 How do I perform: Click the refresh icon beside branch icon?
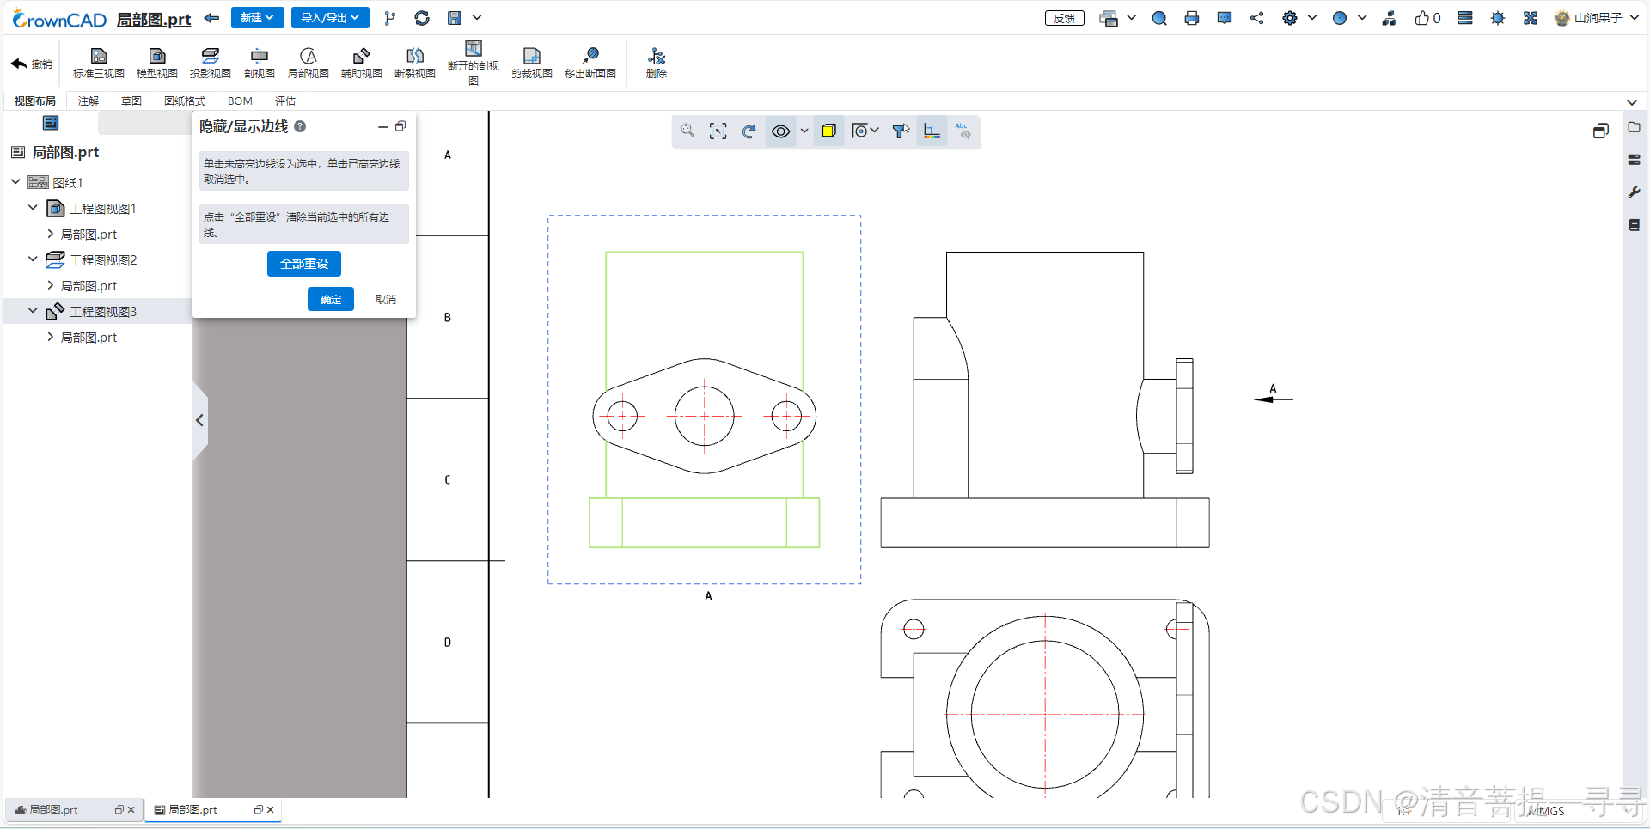[x=422, y=18]
